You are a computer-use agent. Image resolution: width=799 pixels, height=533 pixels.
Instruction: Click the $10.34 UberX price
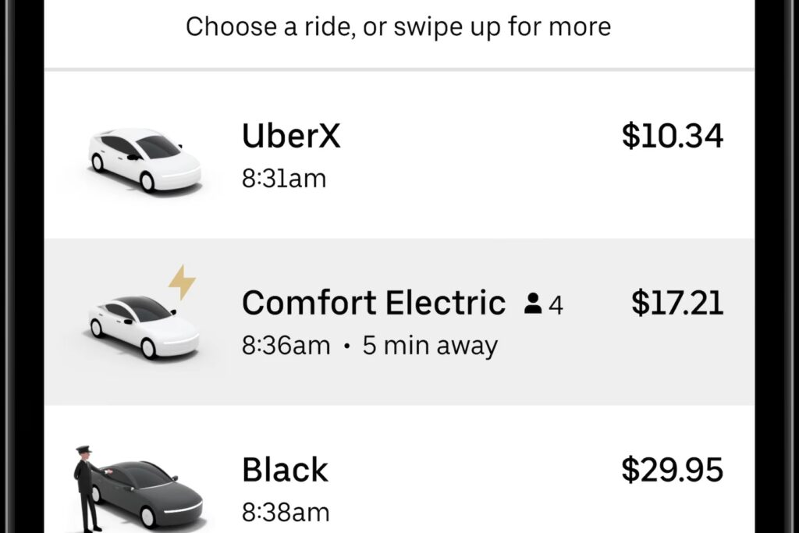click(x=673, y=137)
